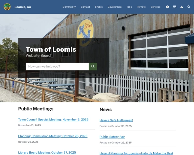Open the Community menu
Viewport: 194px width, 155px height.
tap(69, 7)
